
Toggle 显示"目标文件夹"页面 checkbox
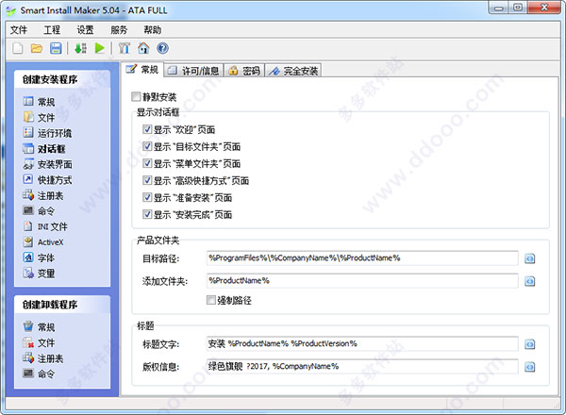(x=147, y=146)
